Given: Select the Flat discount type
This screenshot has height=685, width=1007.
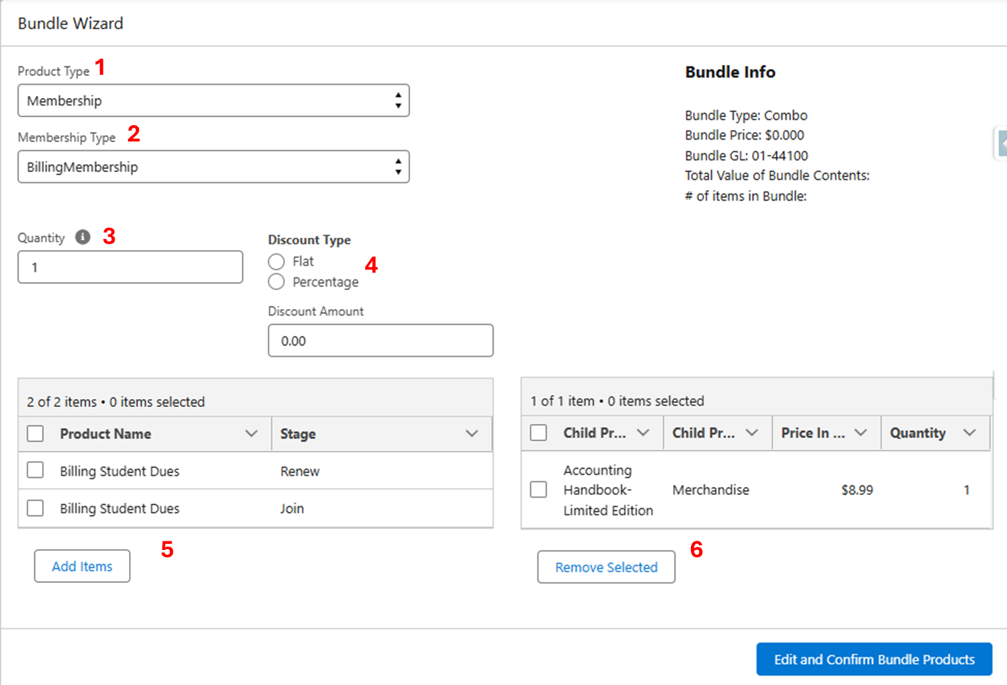Looking at the screenshot, I should [276, 261].
